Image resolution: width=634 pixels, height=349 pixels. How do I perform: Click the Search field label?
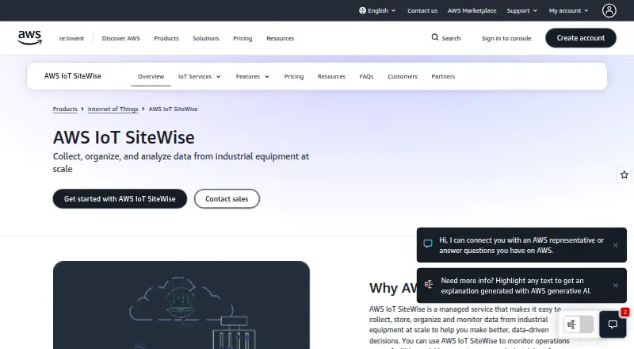[451, 38]
